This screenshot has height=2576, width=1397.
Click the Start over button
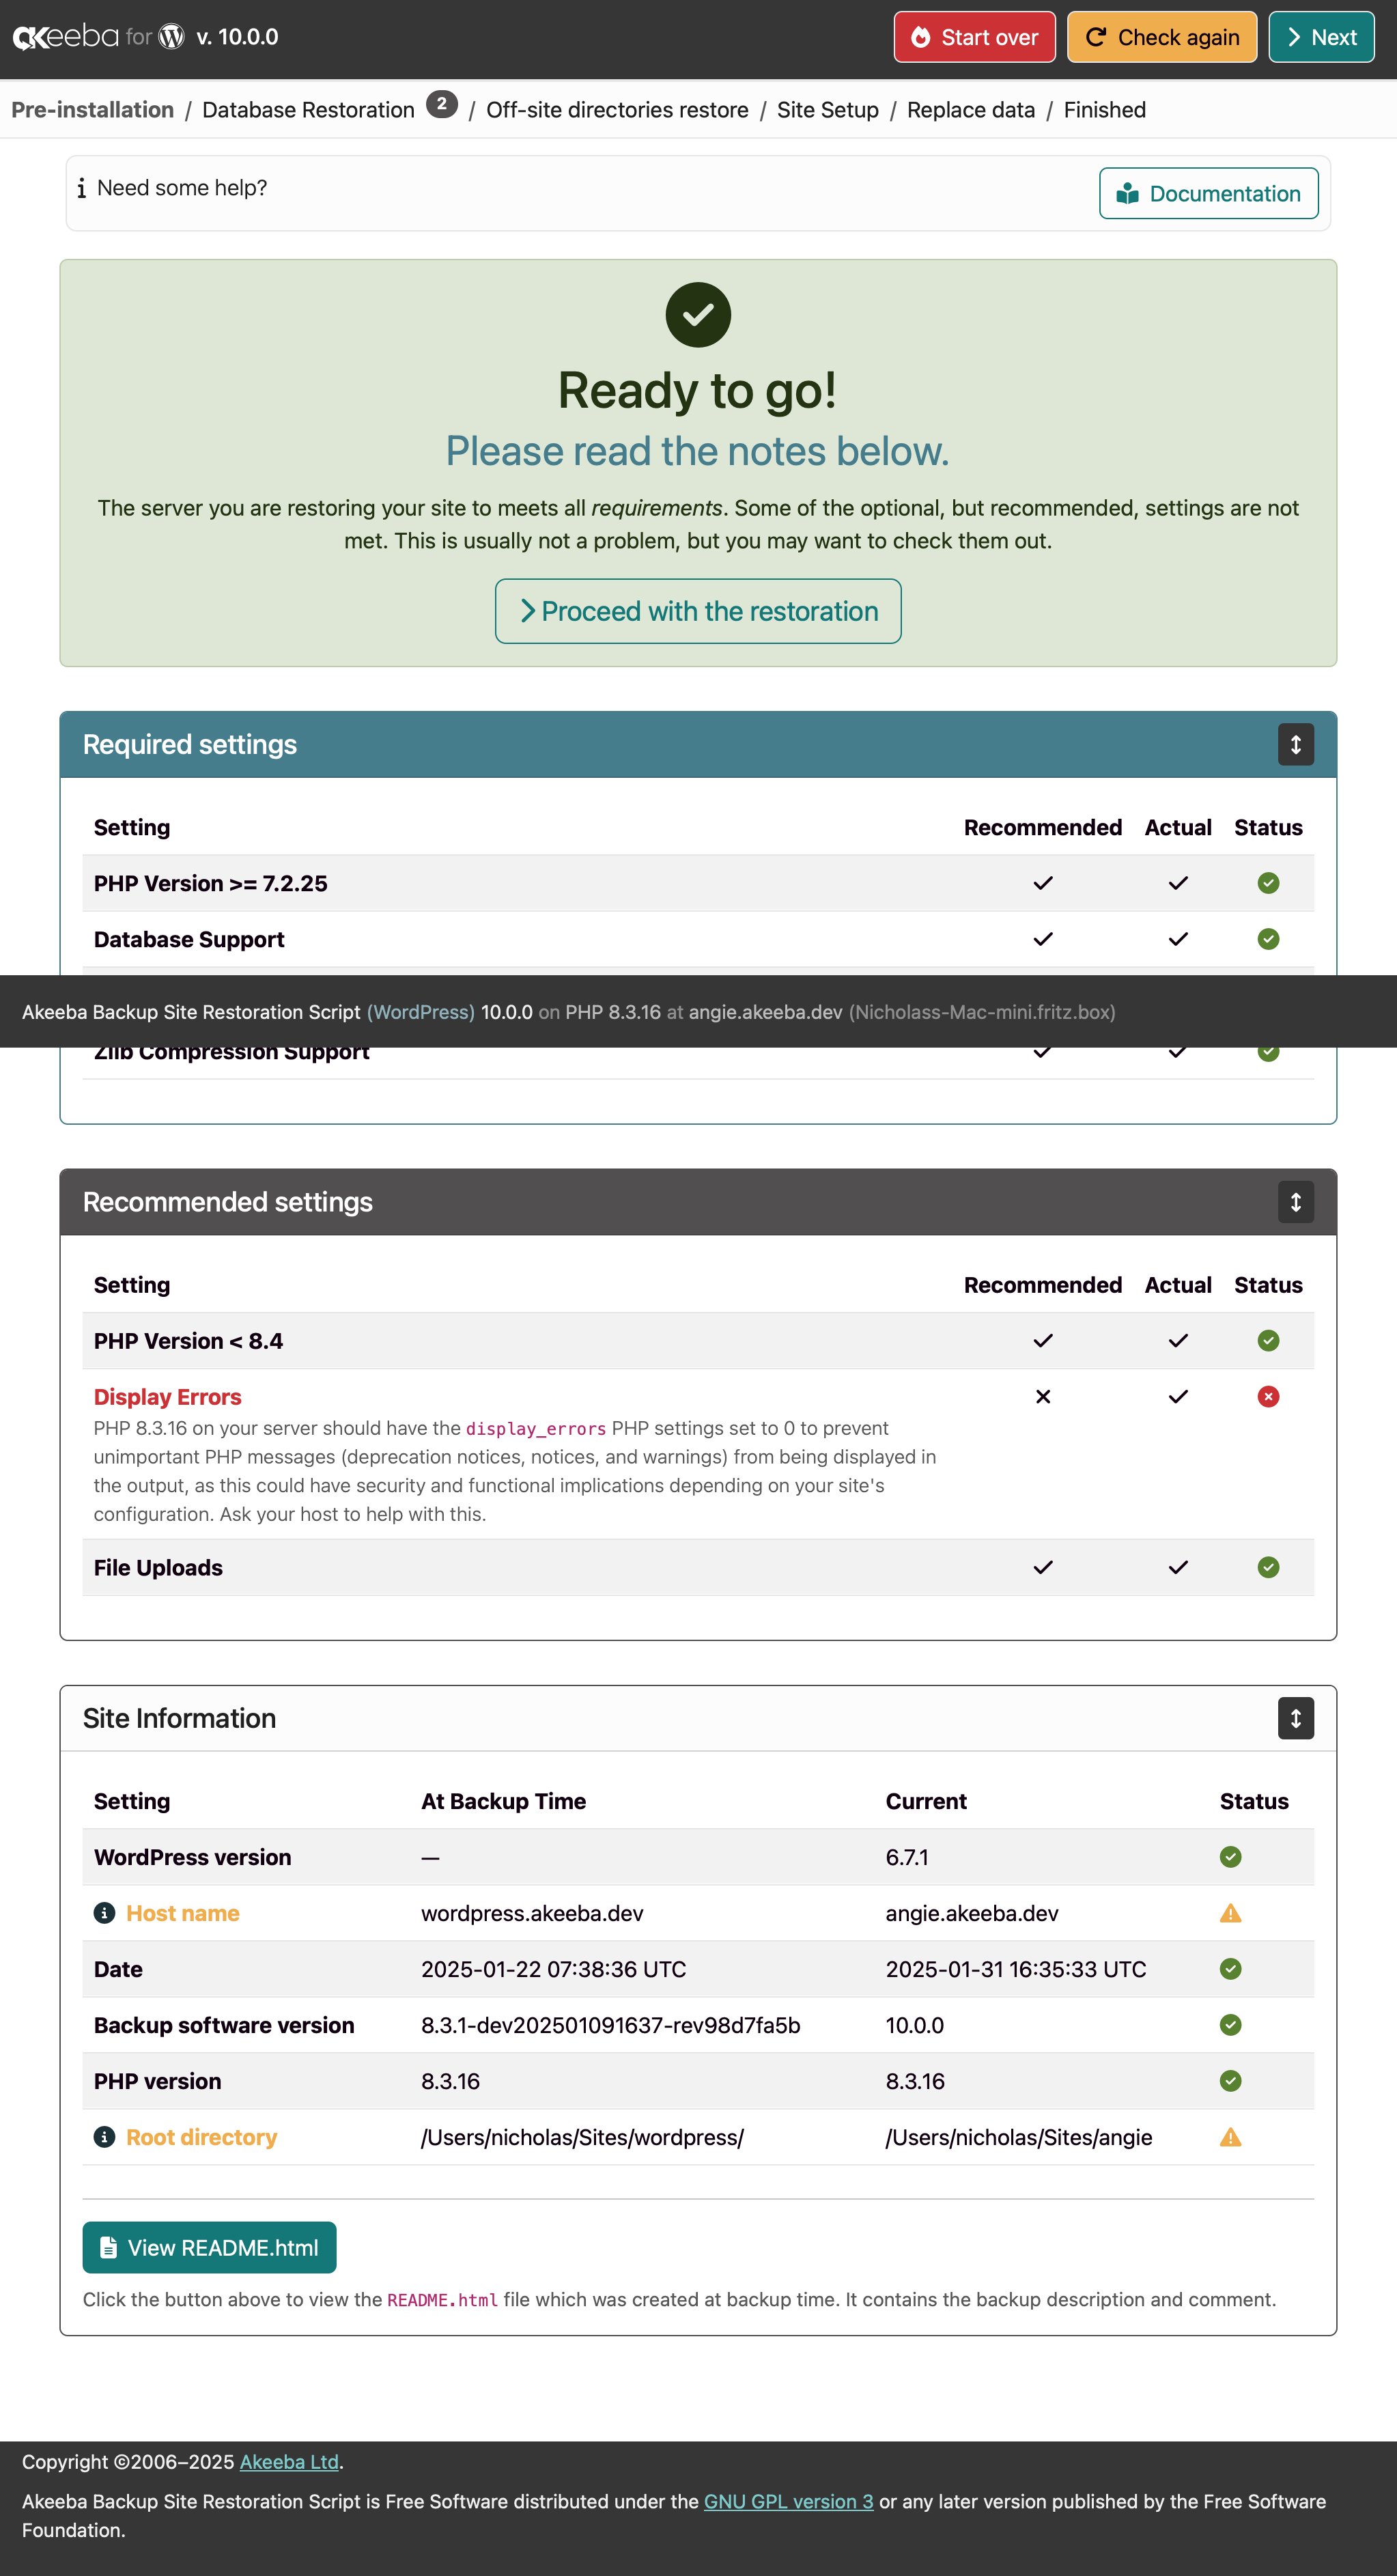tap(974, 37)
